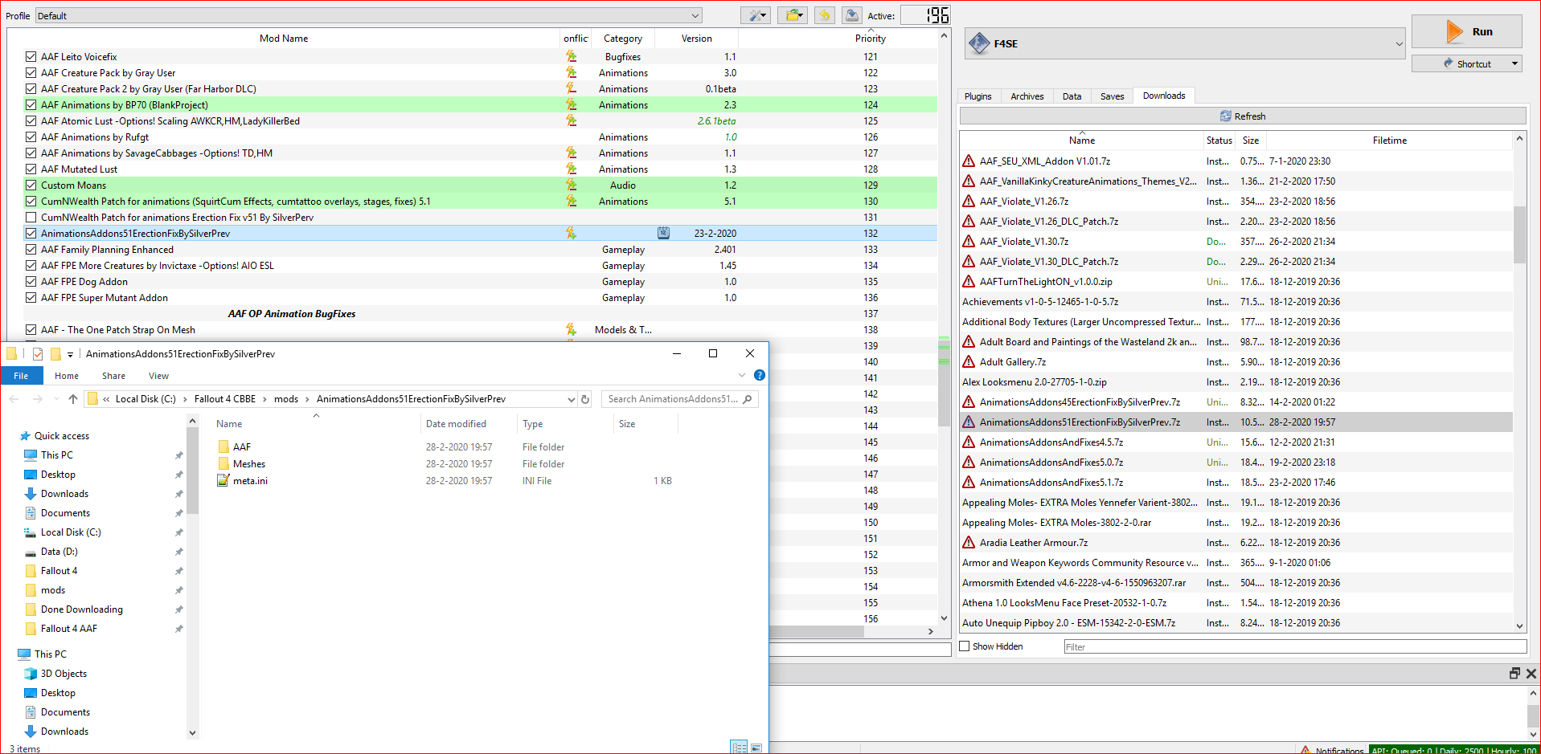Click the Run button
Image resolution: width=1541 pixels, height=754 pixels.
click(1467, 31)
